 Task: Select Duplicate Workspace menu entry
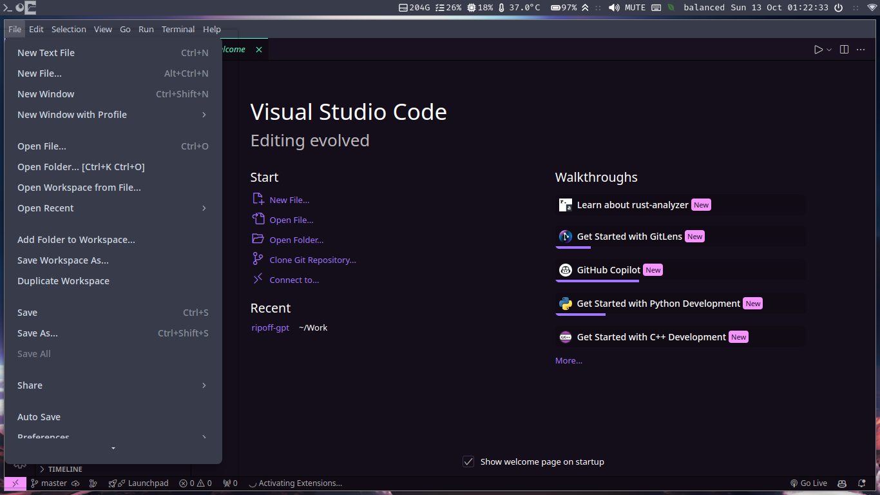(x=113, y=281)
